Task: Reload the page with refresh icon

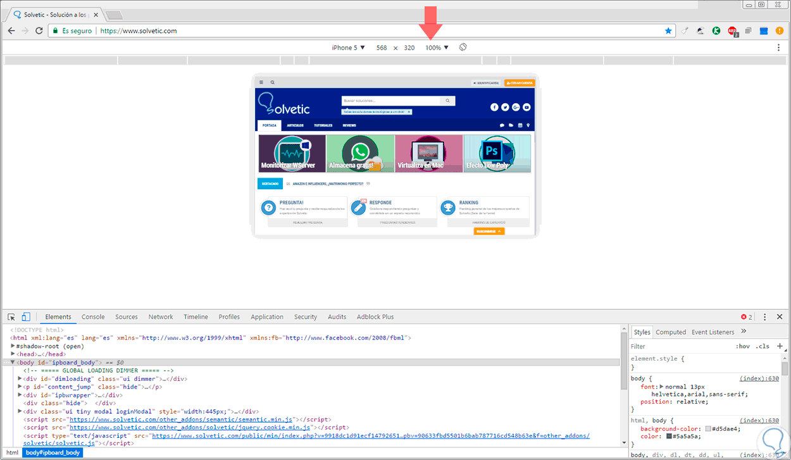Action: tap(39, 30)
